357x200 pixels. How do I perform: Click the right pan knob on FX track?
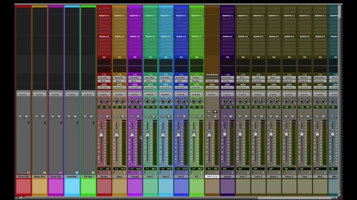200,101
